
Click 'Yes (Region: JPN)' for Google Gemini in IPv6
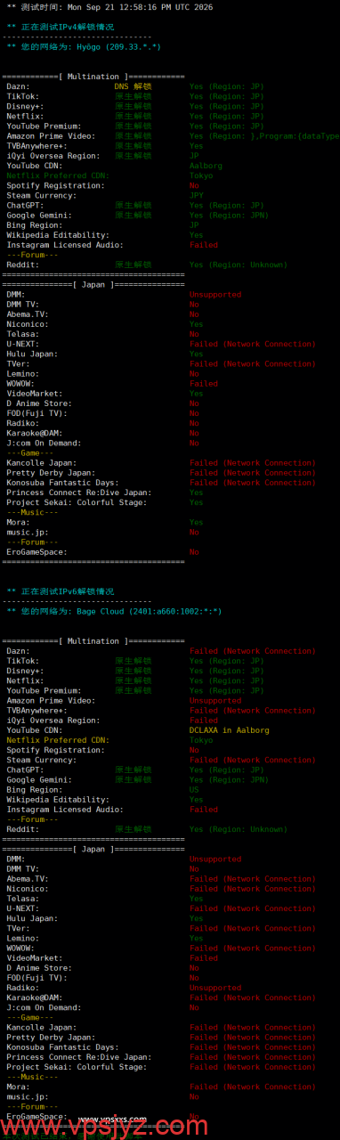(x=230, y=780)
